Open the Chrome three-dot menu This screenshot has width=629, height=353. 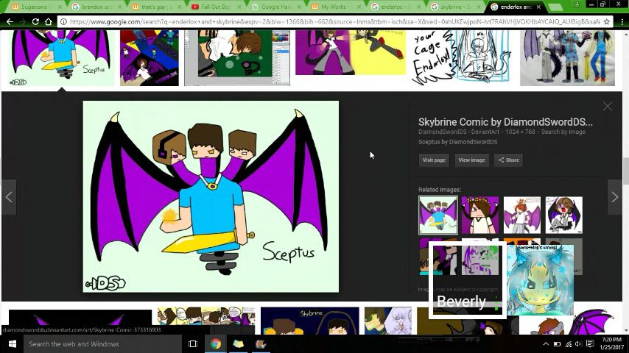coord(622,21)
